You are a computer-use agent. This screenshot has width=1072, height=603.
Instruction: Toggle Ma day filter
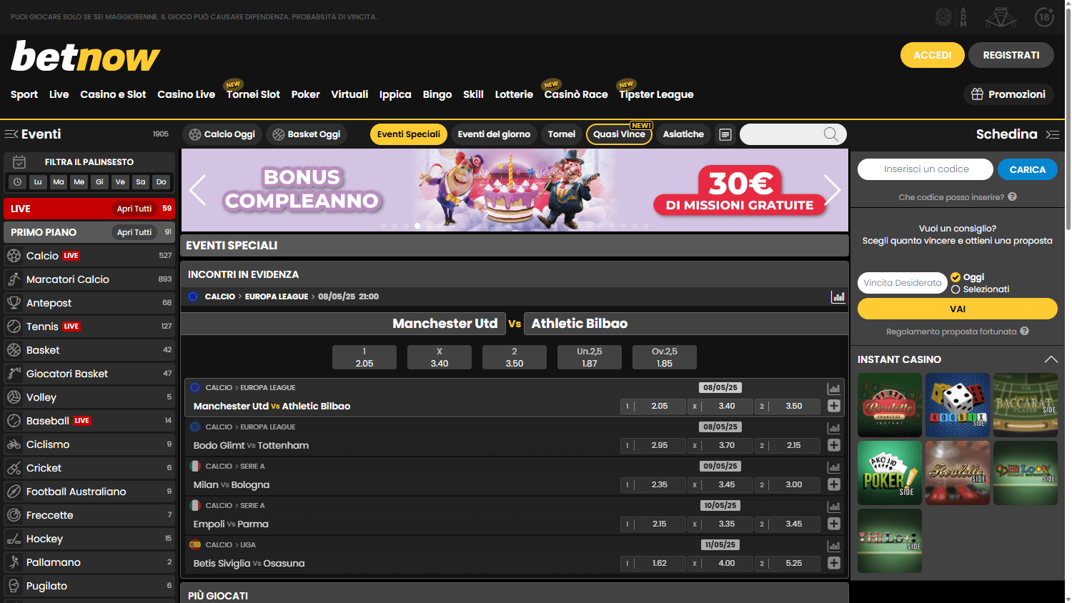(59, 182)
